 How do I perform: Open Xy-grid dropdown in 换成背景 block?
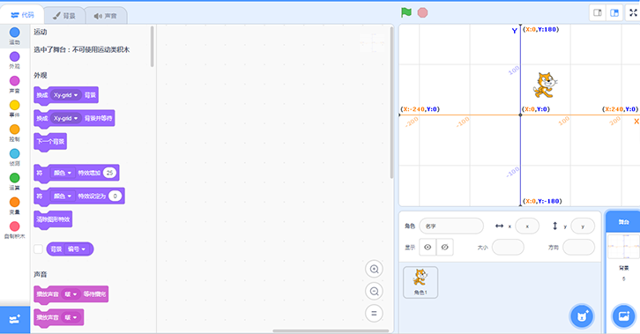[x=66, y=95]
